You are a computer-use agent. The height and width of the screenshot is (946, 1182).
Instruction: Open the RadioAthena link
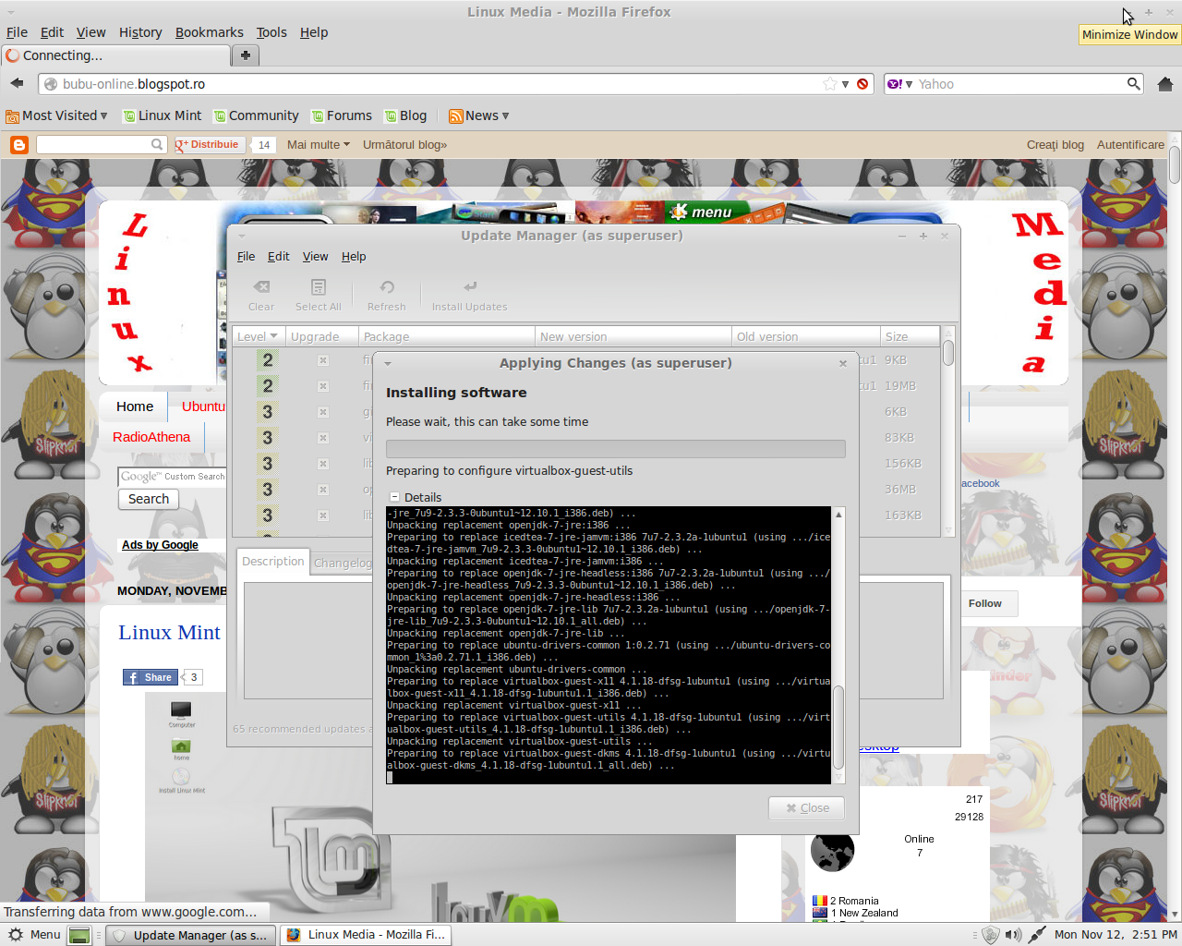coord(151,437)
